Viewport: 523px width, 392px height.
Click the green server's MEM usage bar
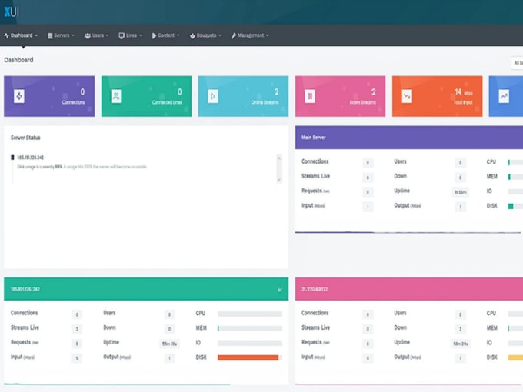click(x=250, y=328)
